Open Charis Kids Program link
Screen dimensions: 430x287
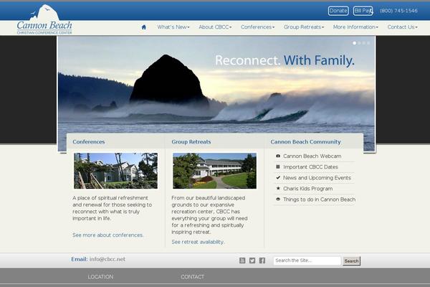[x=307, y=189]
